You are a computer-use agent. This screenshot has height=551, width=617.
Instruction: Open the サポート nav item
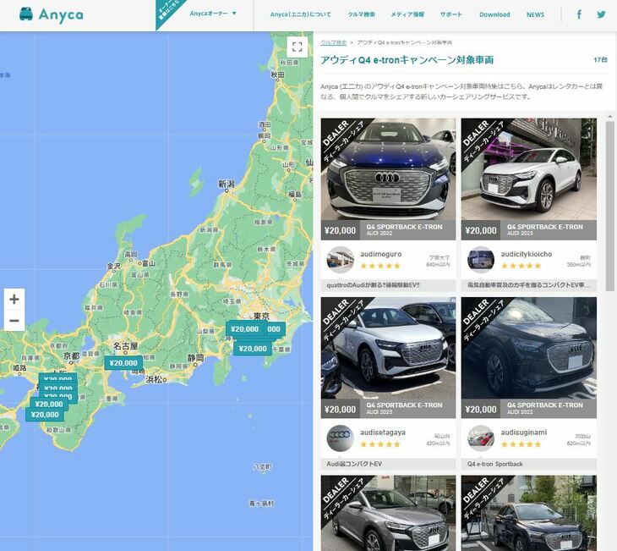(x=451, y=14)
